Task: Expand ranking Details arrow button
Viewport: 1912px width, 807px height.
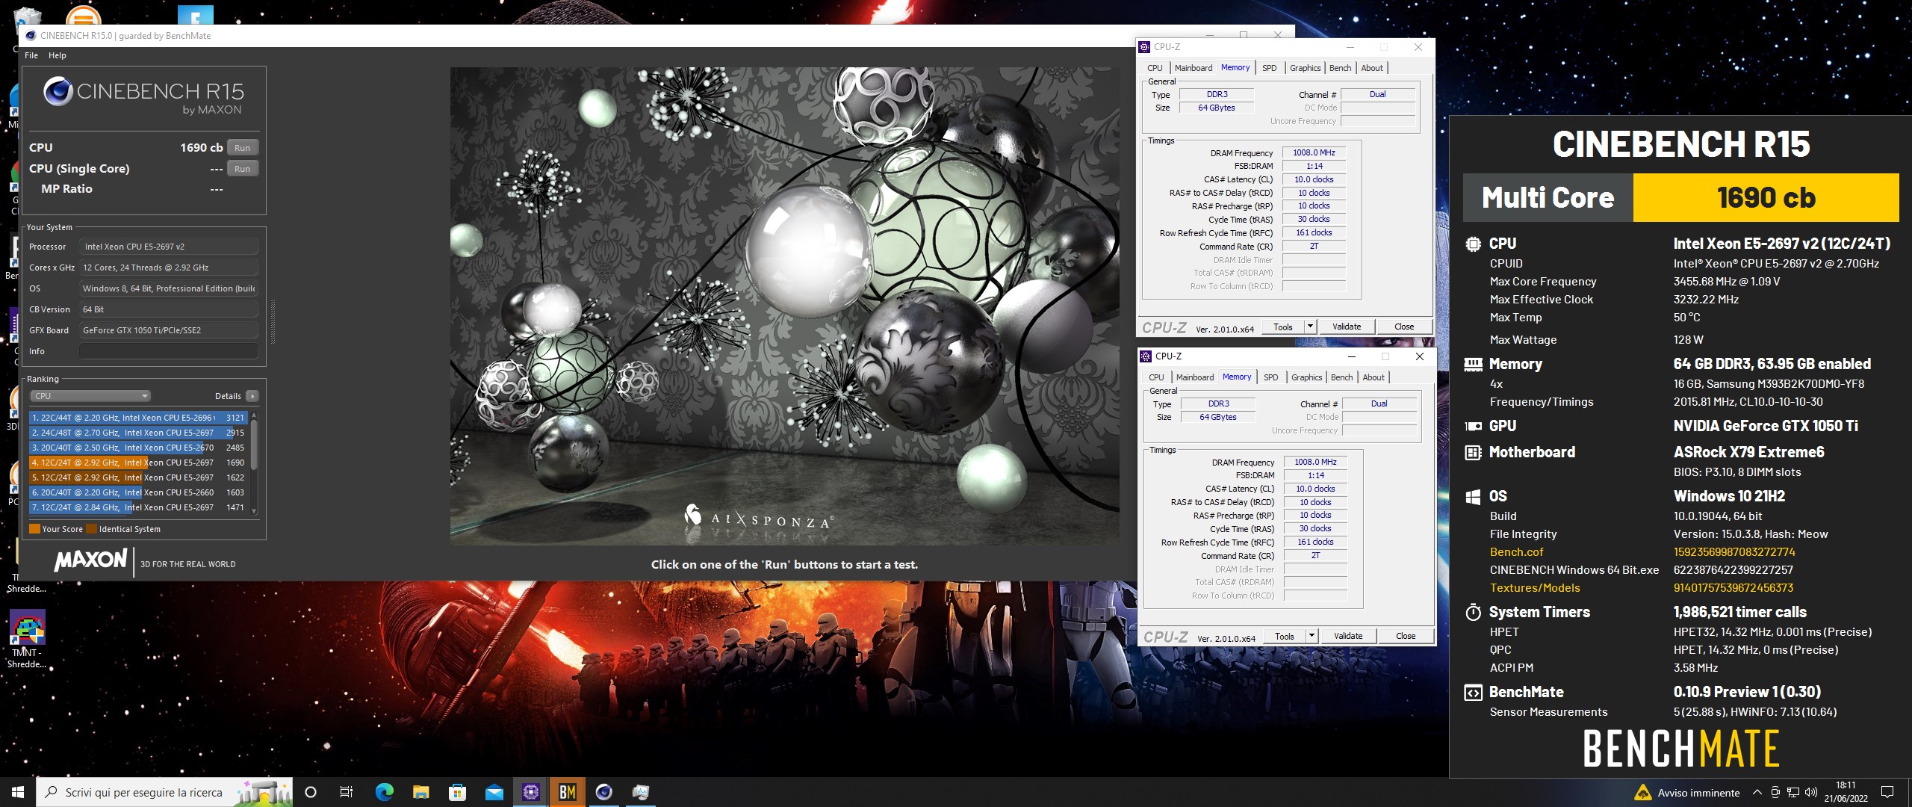Action: click(252, 396)
